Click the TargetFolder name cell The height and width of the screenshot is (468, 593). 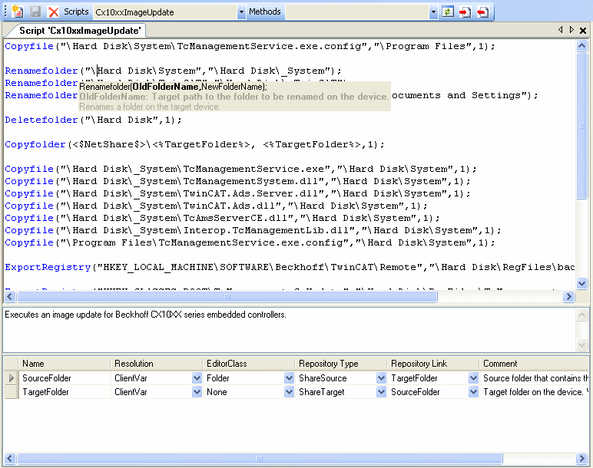pyautogui.click(x=65, y=392)
